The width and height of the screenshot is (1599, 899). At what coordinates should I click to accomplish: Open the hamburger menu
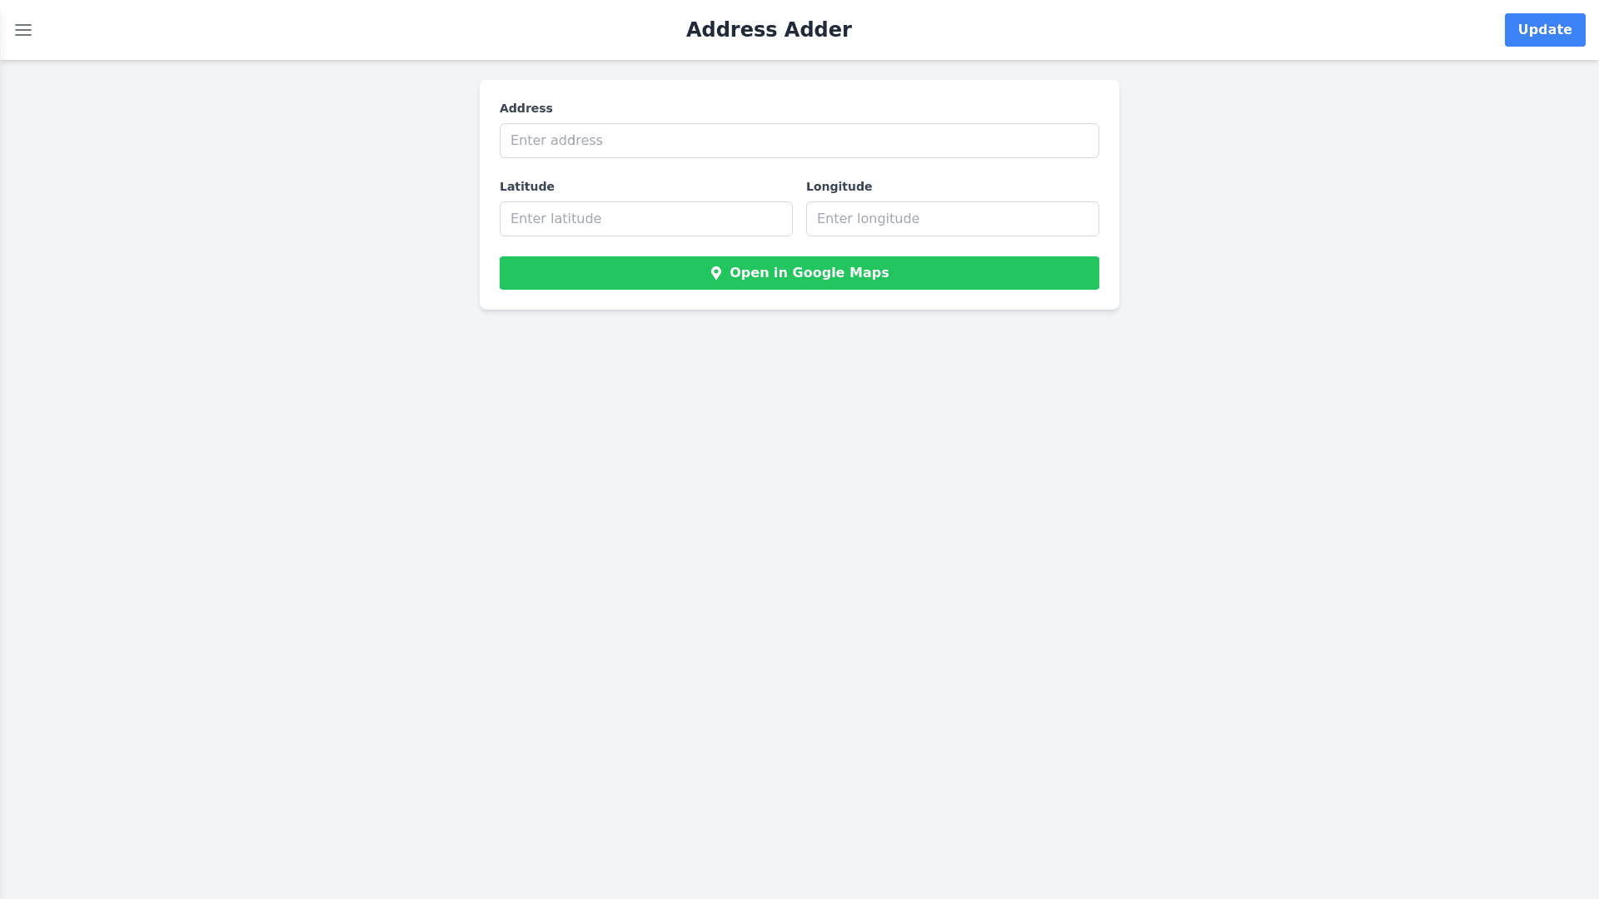[x=23, y=30]
